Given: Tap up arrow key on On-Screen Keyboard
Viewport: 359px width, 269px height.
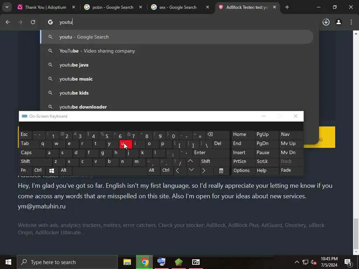Looking at the screenshot, I should point(191,162).
